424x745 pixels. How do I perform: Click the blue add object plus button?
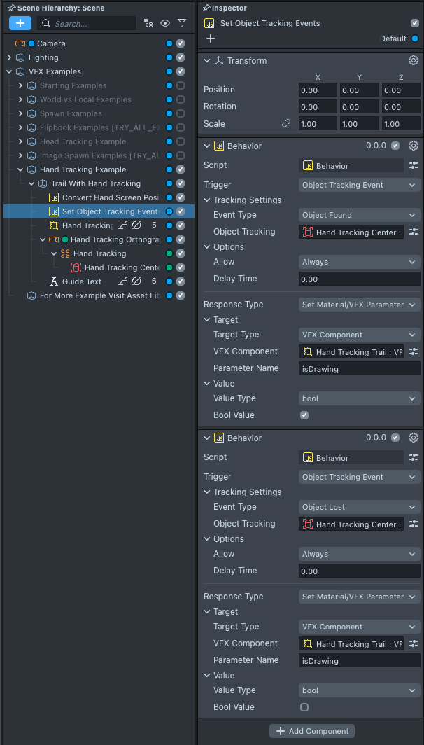coord(20,23)
